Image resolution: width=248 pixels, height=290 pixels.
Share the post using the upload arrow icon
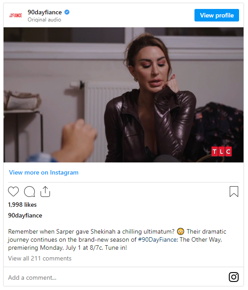[x=45, y=192]
